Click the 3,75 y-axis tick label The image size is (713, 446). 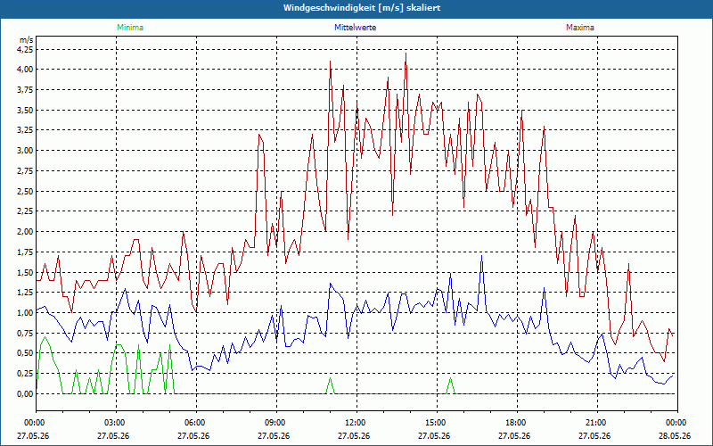click(x=25, y=90)
